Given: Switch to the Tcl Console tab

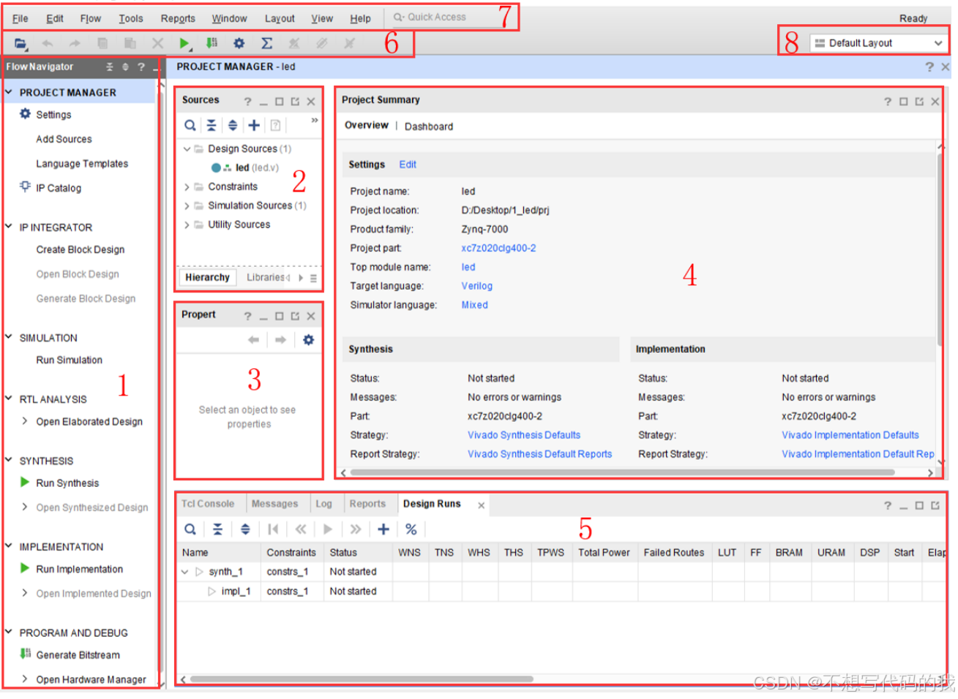Looking at the screenshot, I should (x=208, y=504).
